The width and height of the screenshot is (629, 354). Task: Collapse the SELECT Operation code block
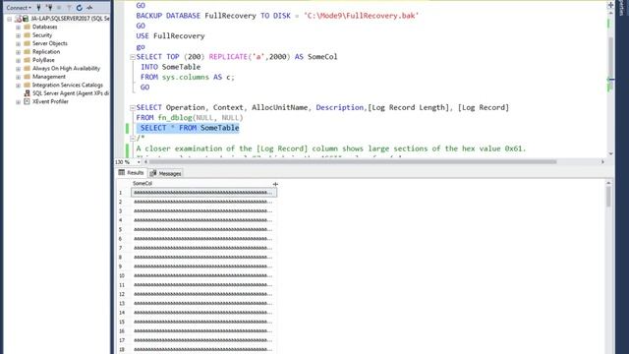tap(133, 107)
